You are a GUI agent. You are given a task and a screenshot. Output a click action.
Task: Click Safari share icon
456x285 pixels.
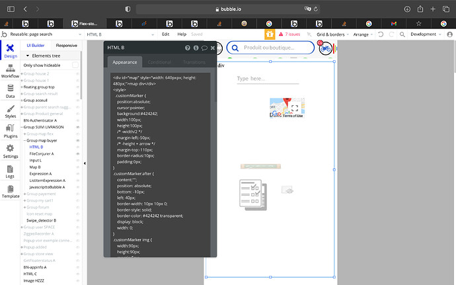pos(420,9)
